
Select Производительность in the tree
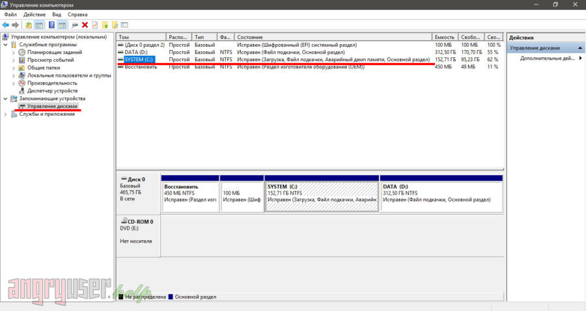coord(52,83)
